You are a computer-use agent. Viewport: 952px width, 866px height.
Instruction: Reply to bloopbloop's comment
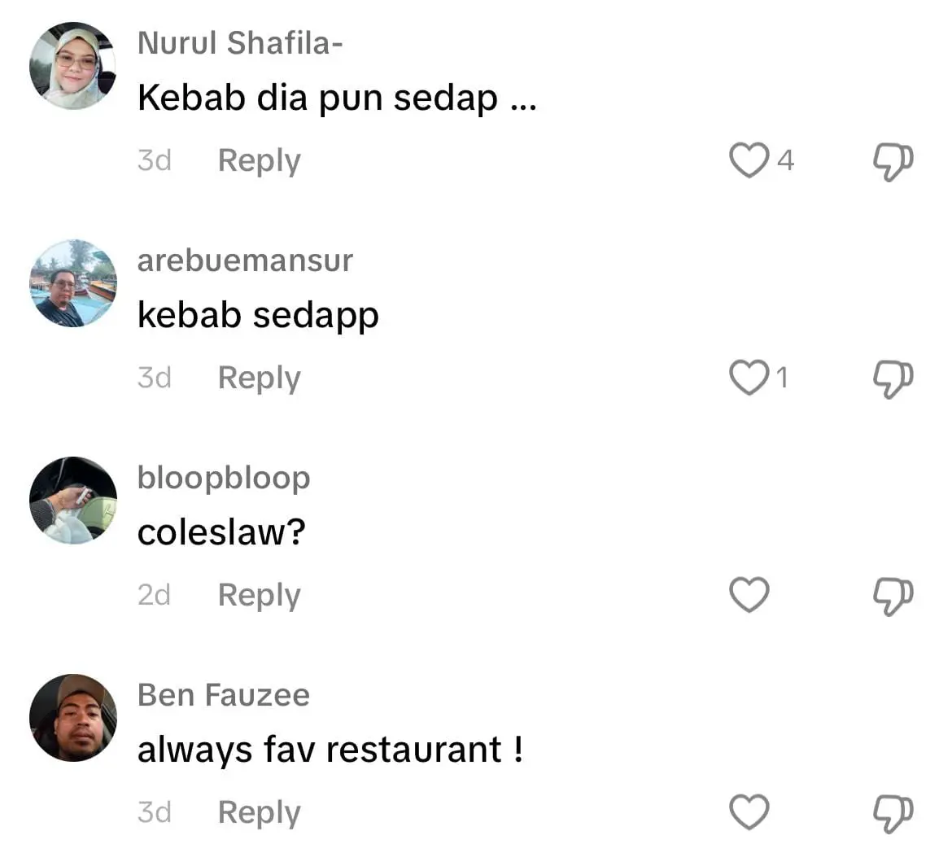[259, 595]
